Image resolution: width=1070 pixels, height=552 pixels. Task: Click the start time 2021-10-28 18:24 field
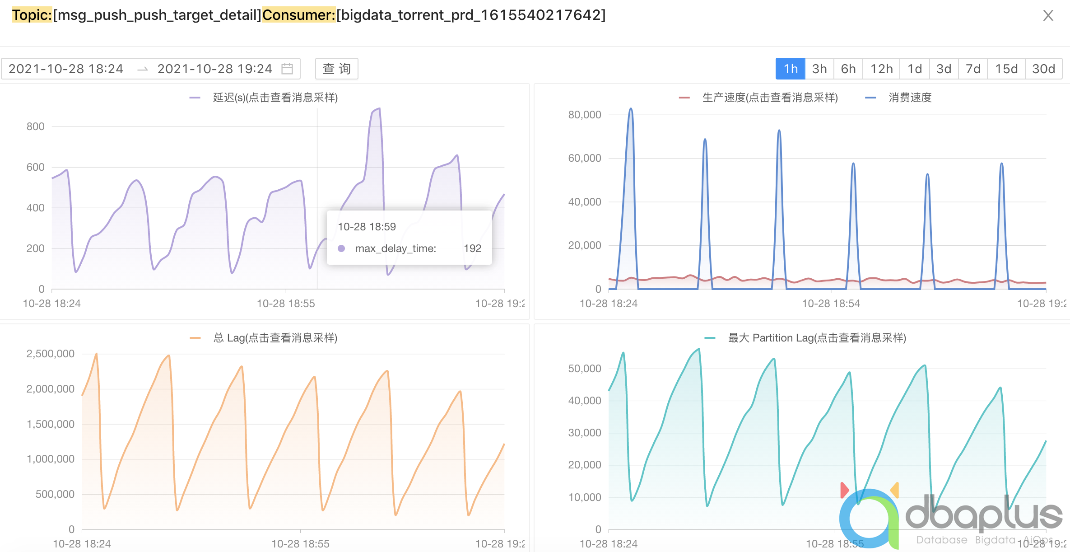tap(66, 69)
